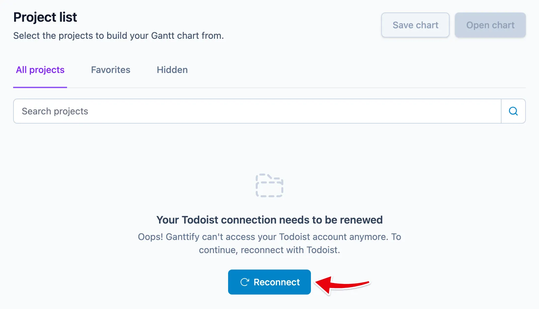Open chart using the top-right button

click(x=490, y=25)
